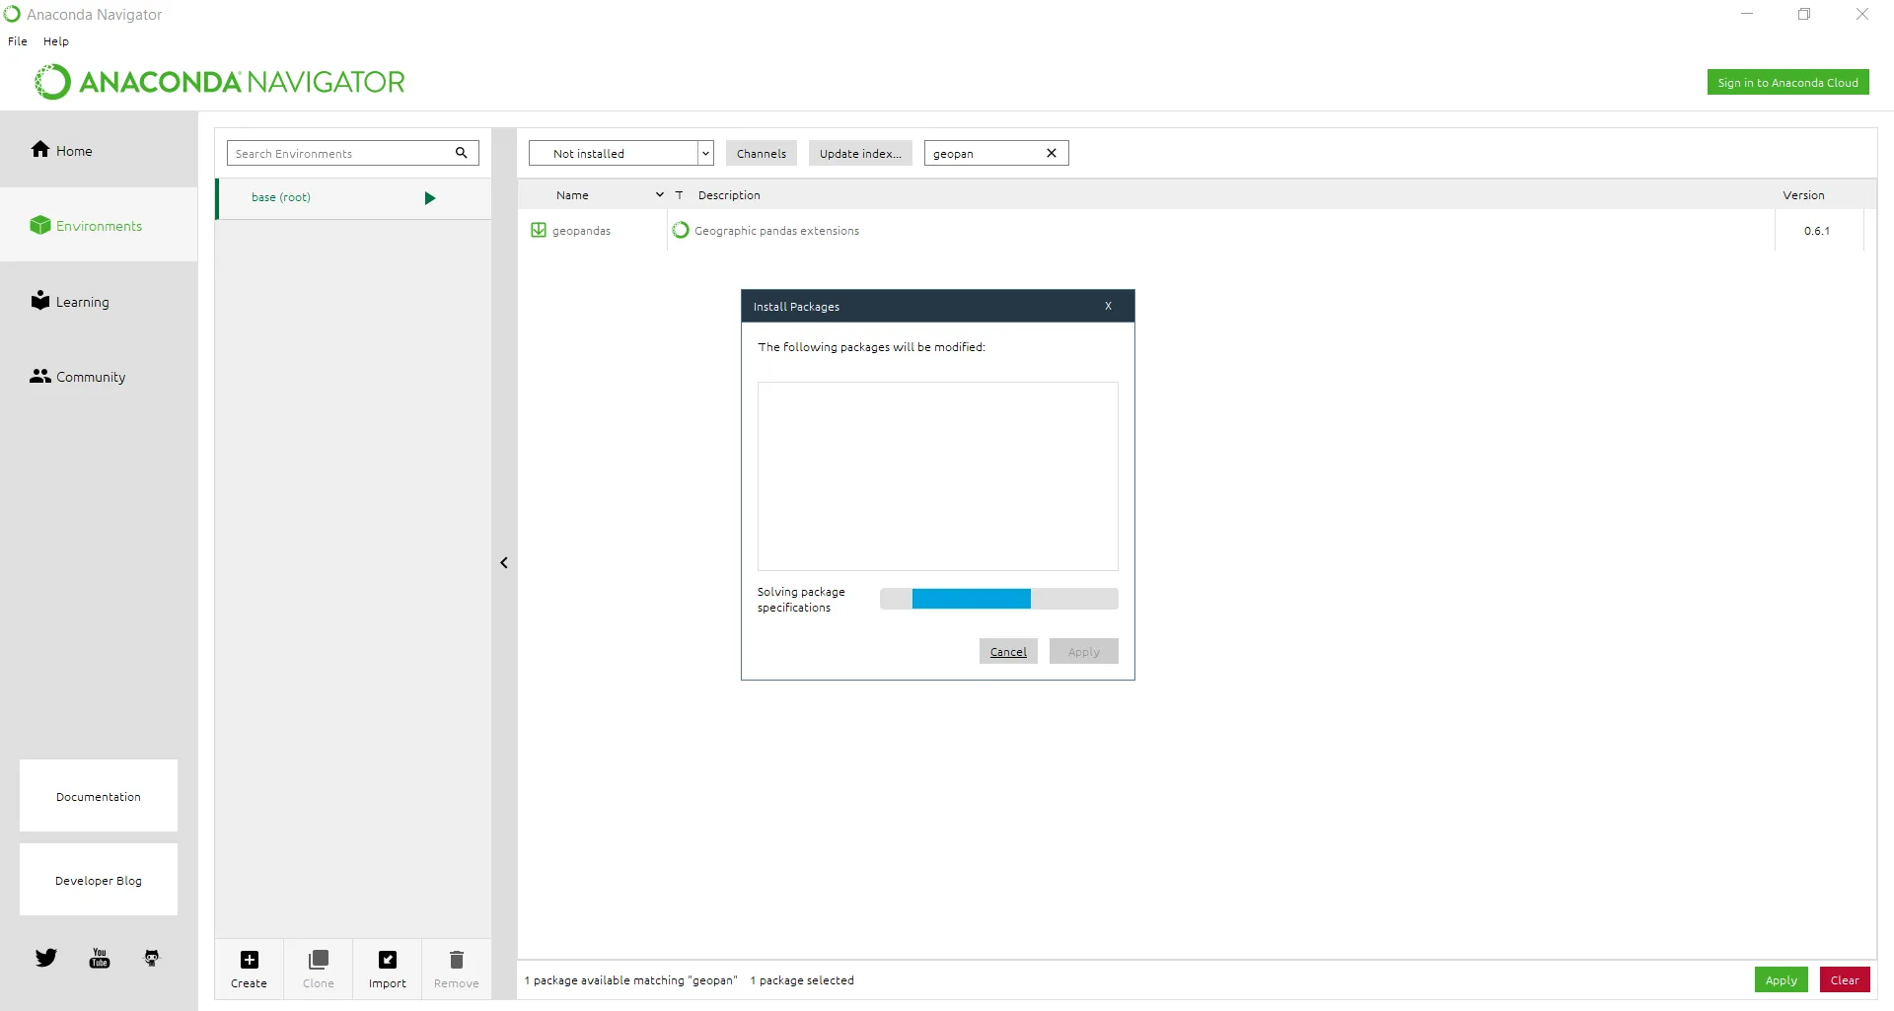Viewport: 1894px width, 1011px height.
Task: Uncheck the geopandas package checkbox
Action: [x=539, y=231]
